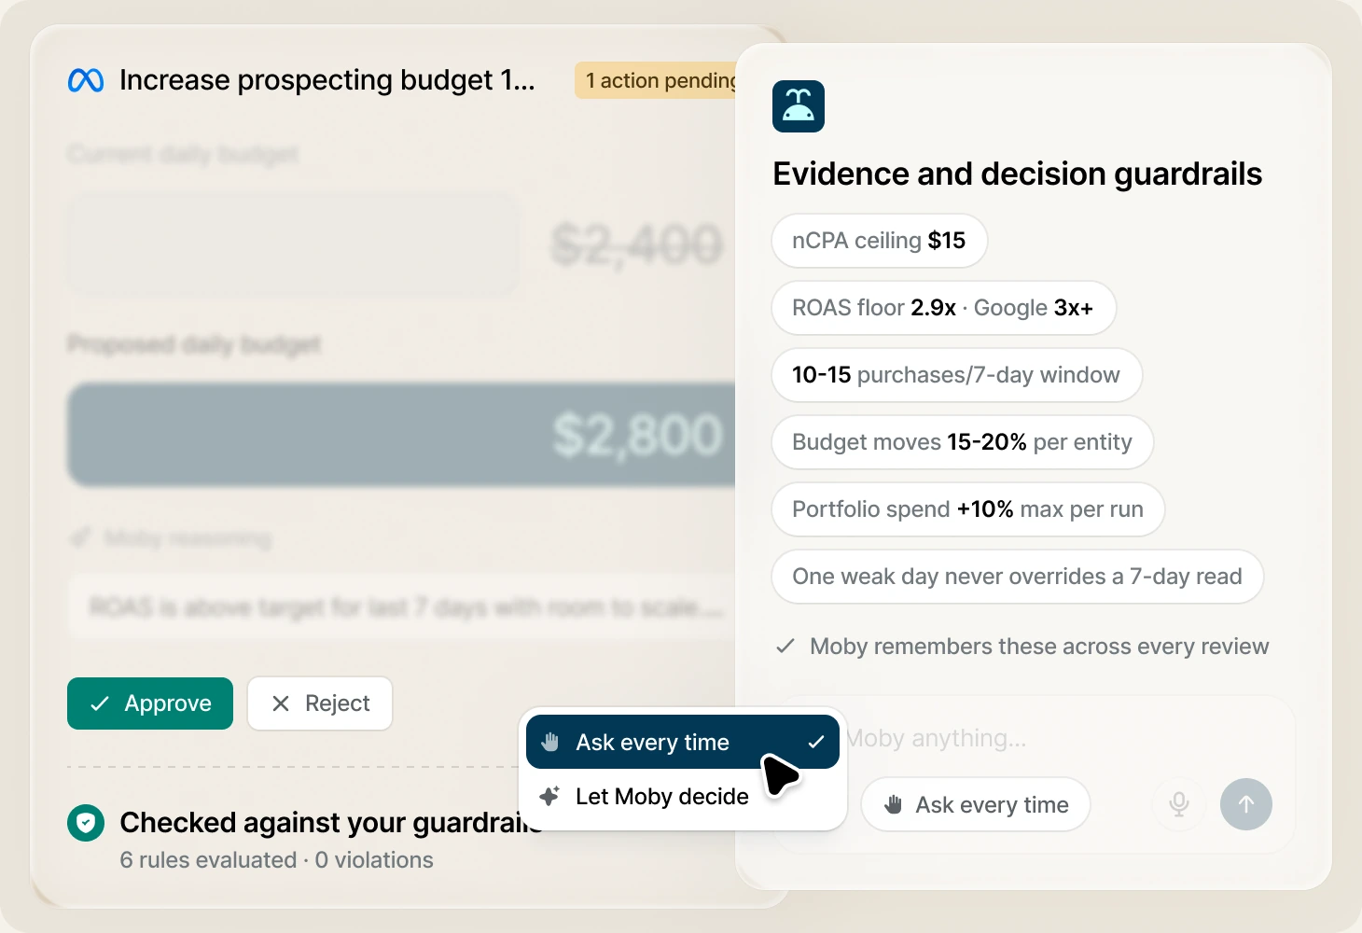1362x933 pixels.
Task: Click the proposed daily budget $2,800 bar
Action: click(x=401, y=435)
